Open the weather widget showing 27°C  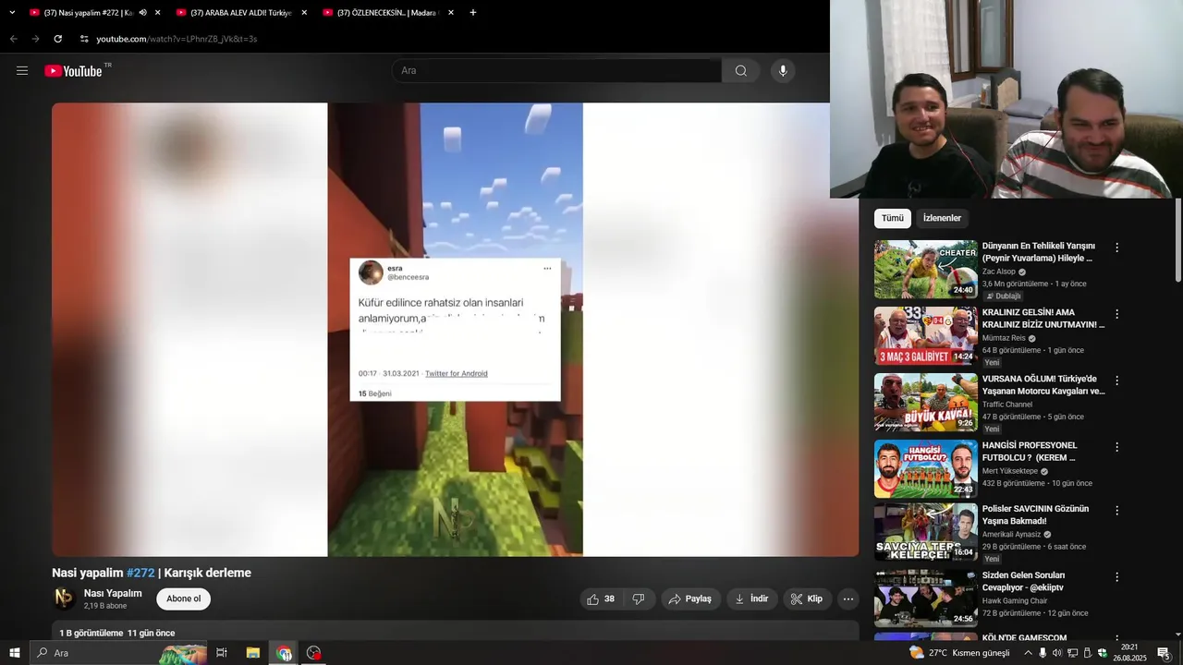click(959, 653)
